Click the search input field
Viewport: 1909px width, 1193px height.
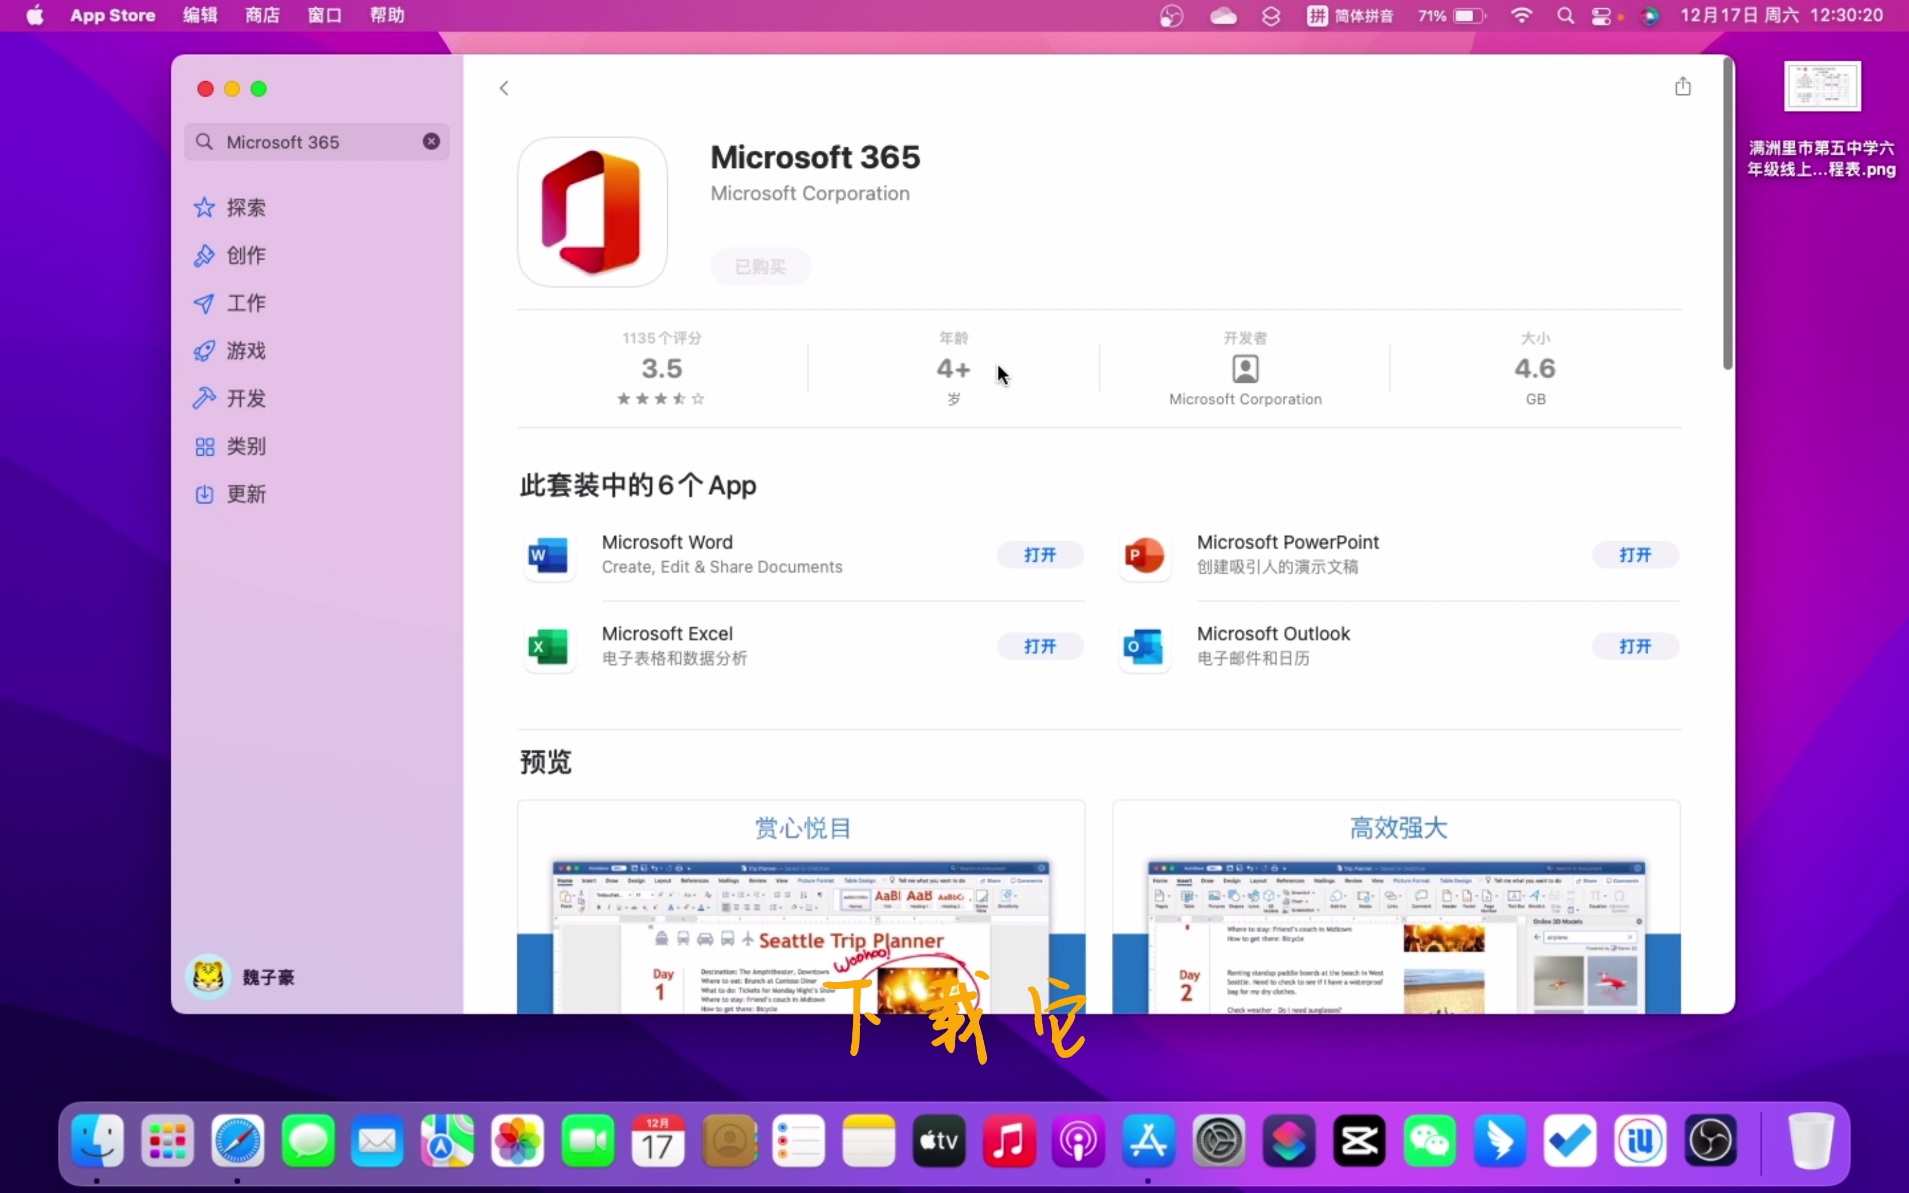(316, 140)
